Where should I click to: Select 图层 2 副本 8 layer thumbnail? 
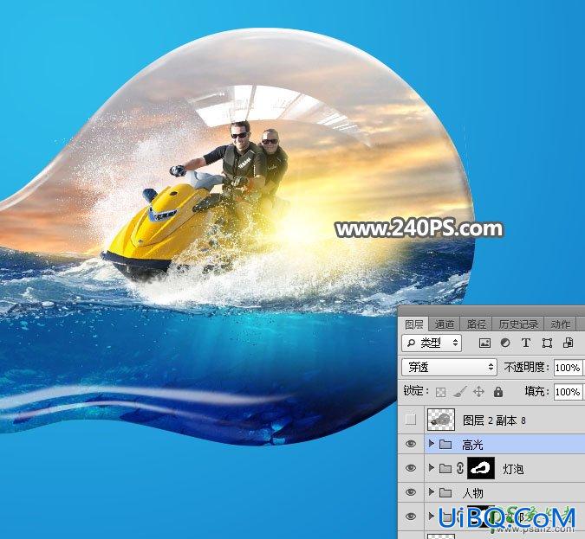pos(441,420)
